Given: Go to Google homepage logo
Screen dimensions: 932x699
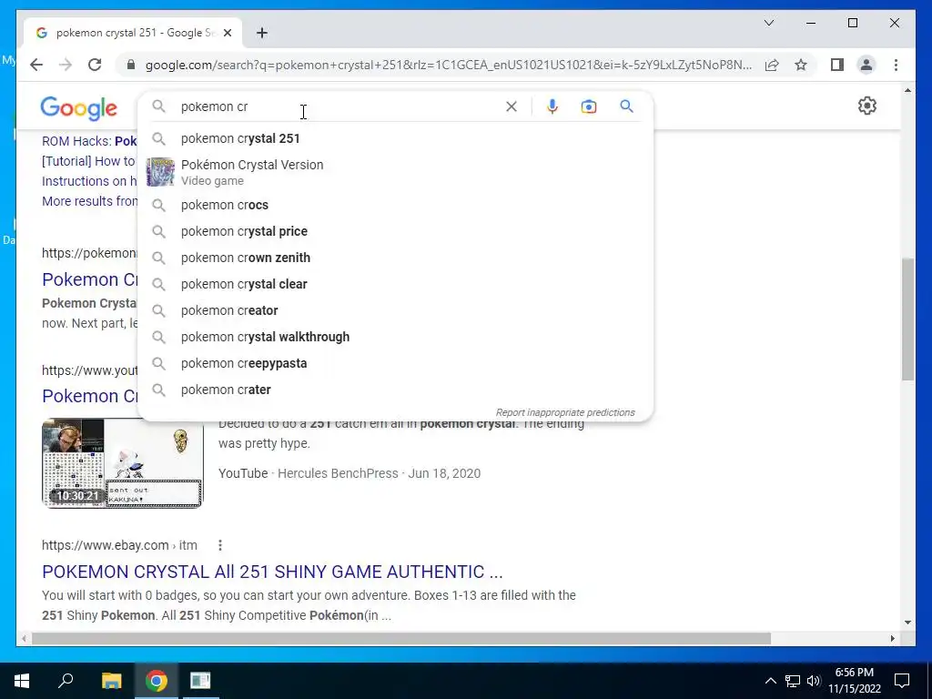Looking at the screenshot, I should (78, 107).
